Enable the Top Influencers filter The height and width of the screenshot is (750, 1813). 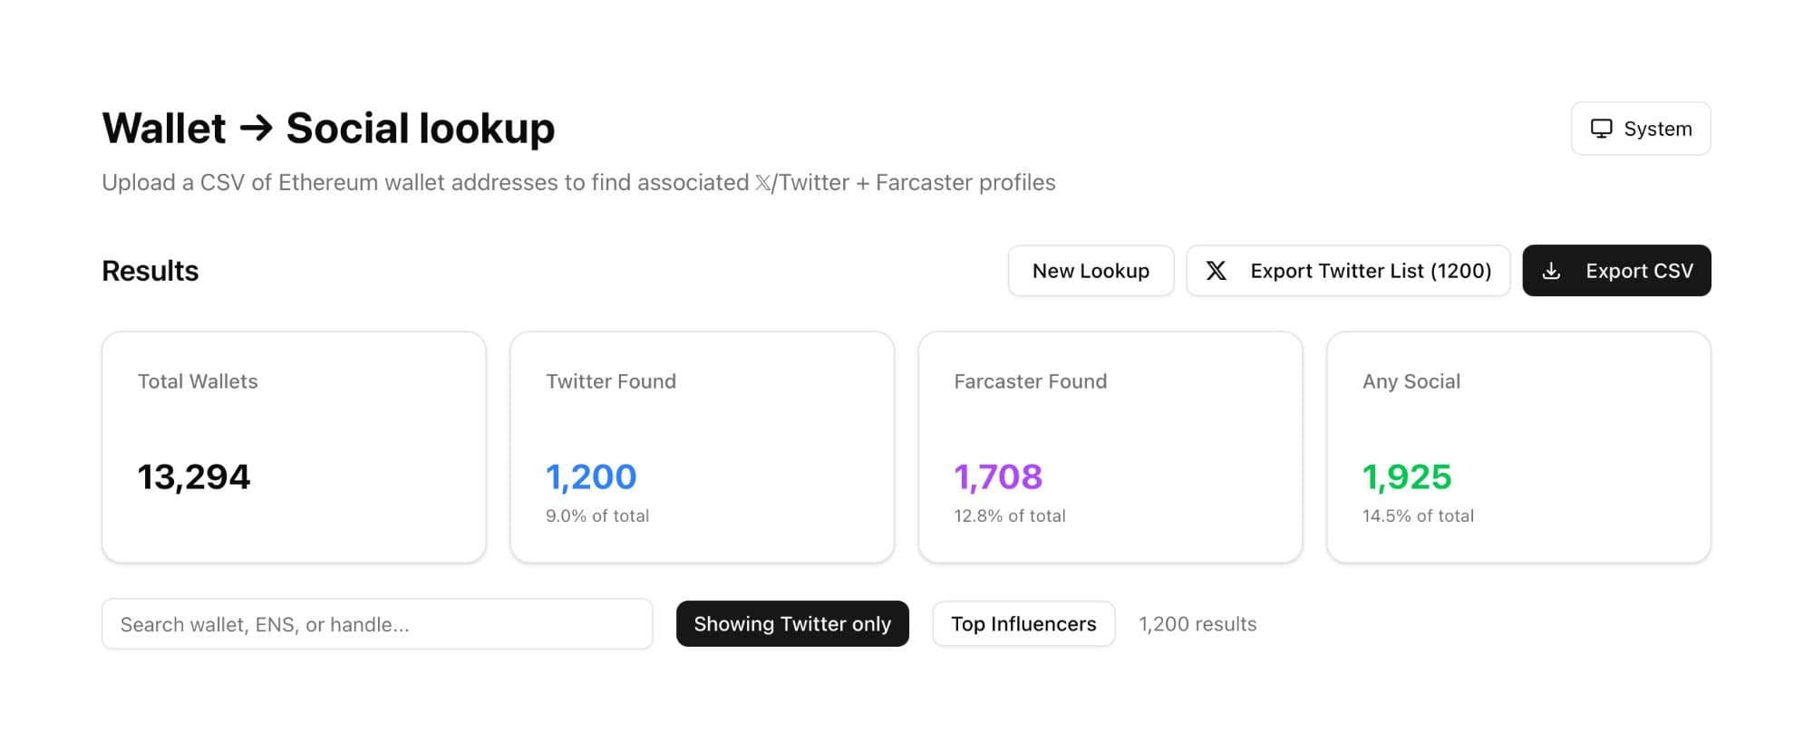click(x=1023, y=624)
